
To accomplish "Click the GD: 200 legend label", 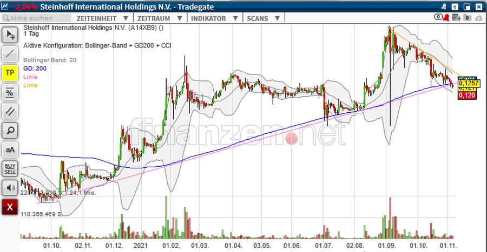I will point(35,69).
